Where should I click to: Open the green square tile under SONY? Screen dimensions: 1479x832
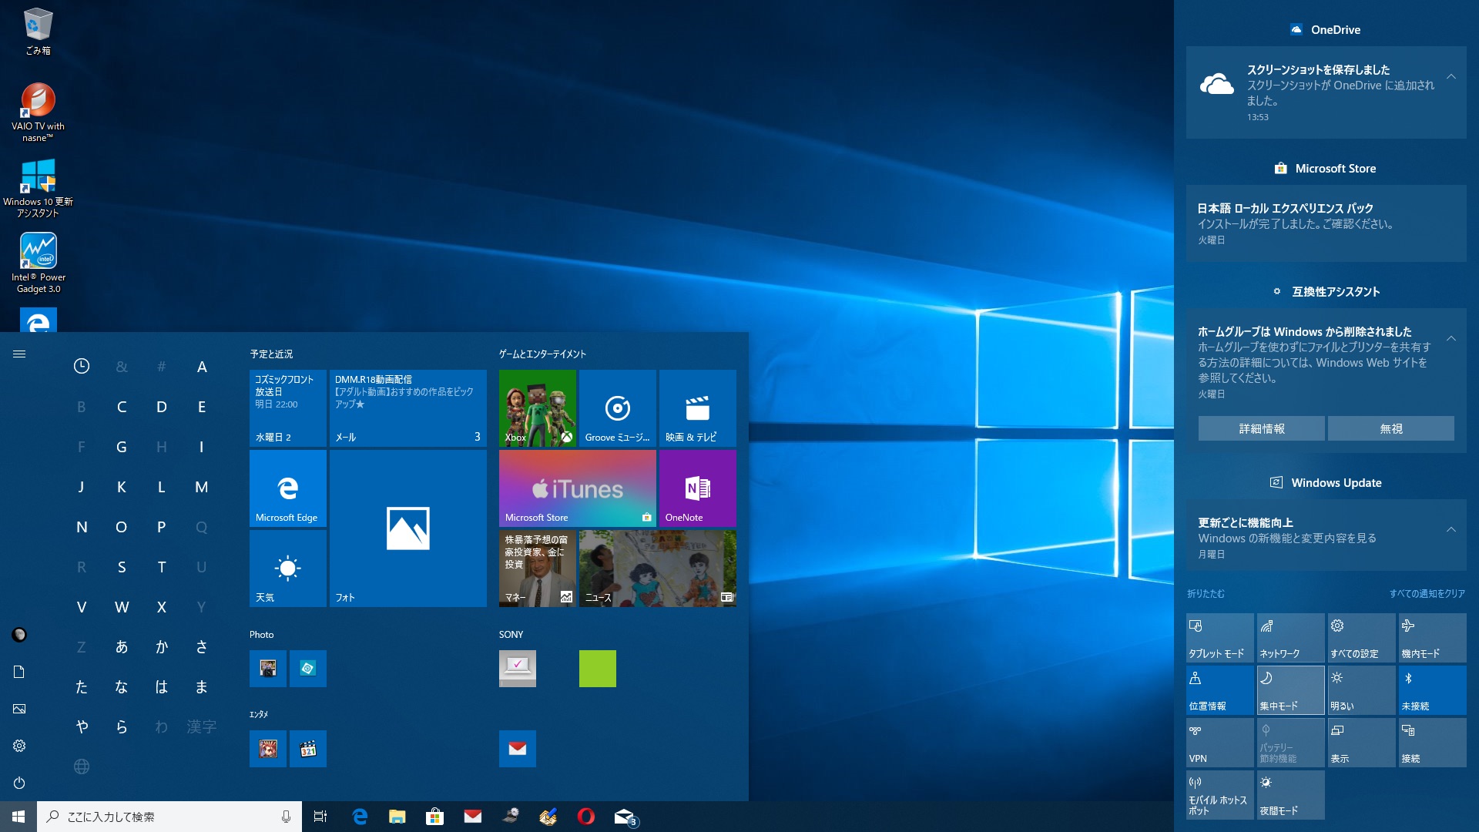tap(597, 669)
